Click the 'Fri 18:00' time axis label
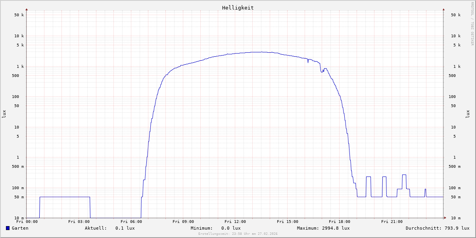This screenshot has height=238, width=476. point(340,222)
